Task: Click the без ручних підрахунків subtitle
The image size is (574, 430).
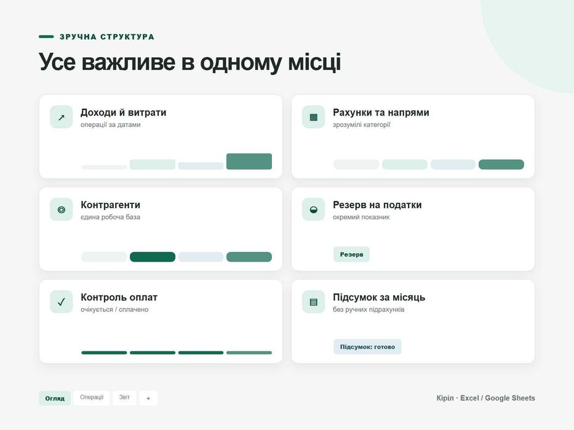Action: [x=369, y=310]
